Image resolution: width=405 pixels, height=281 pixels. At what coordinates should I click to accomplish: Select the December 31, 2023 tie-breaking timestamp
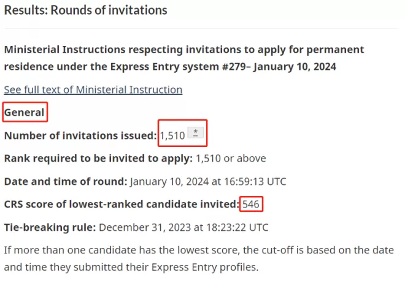[183, 227]
